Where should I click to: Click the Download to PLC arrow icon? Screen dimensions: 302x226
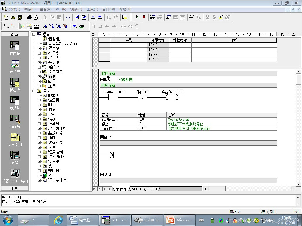(x=100, y=17)
